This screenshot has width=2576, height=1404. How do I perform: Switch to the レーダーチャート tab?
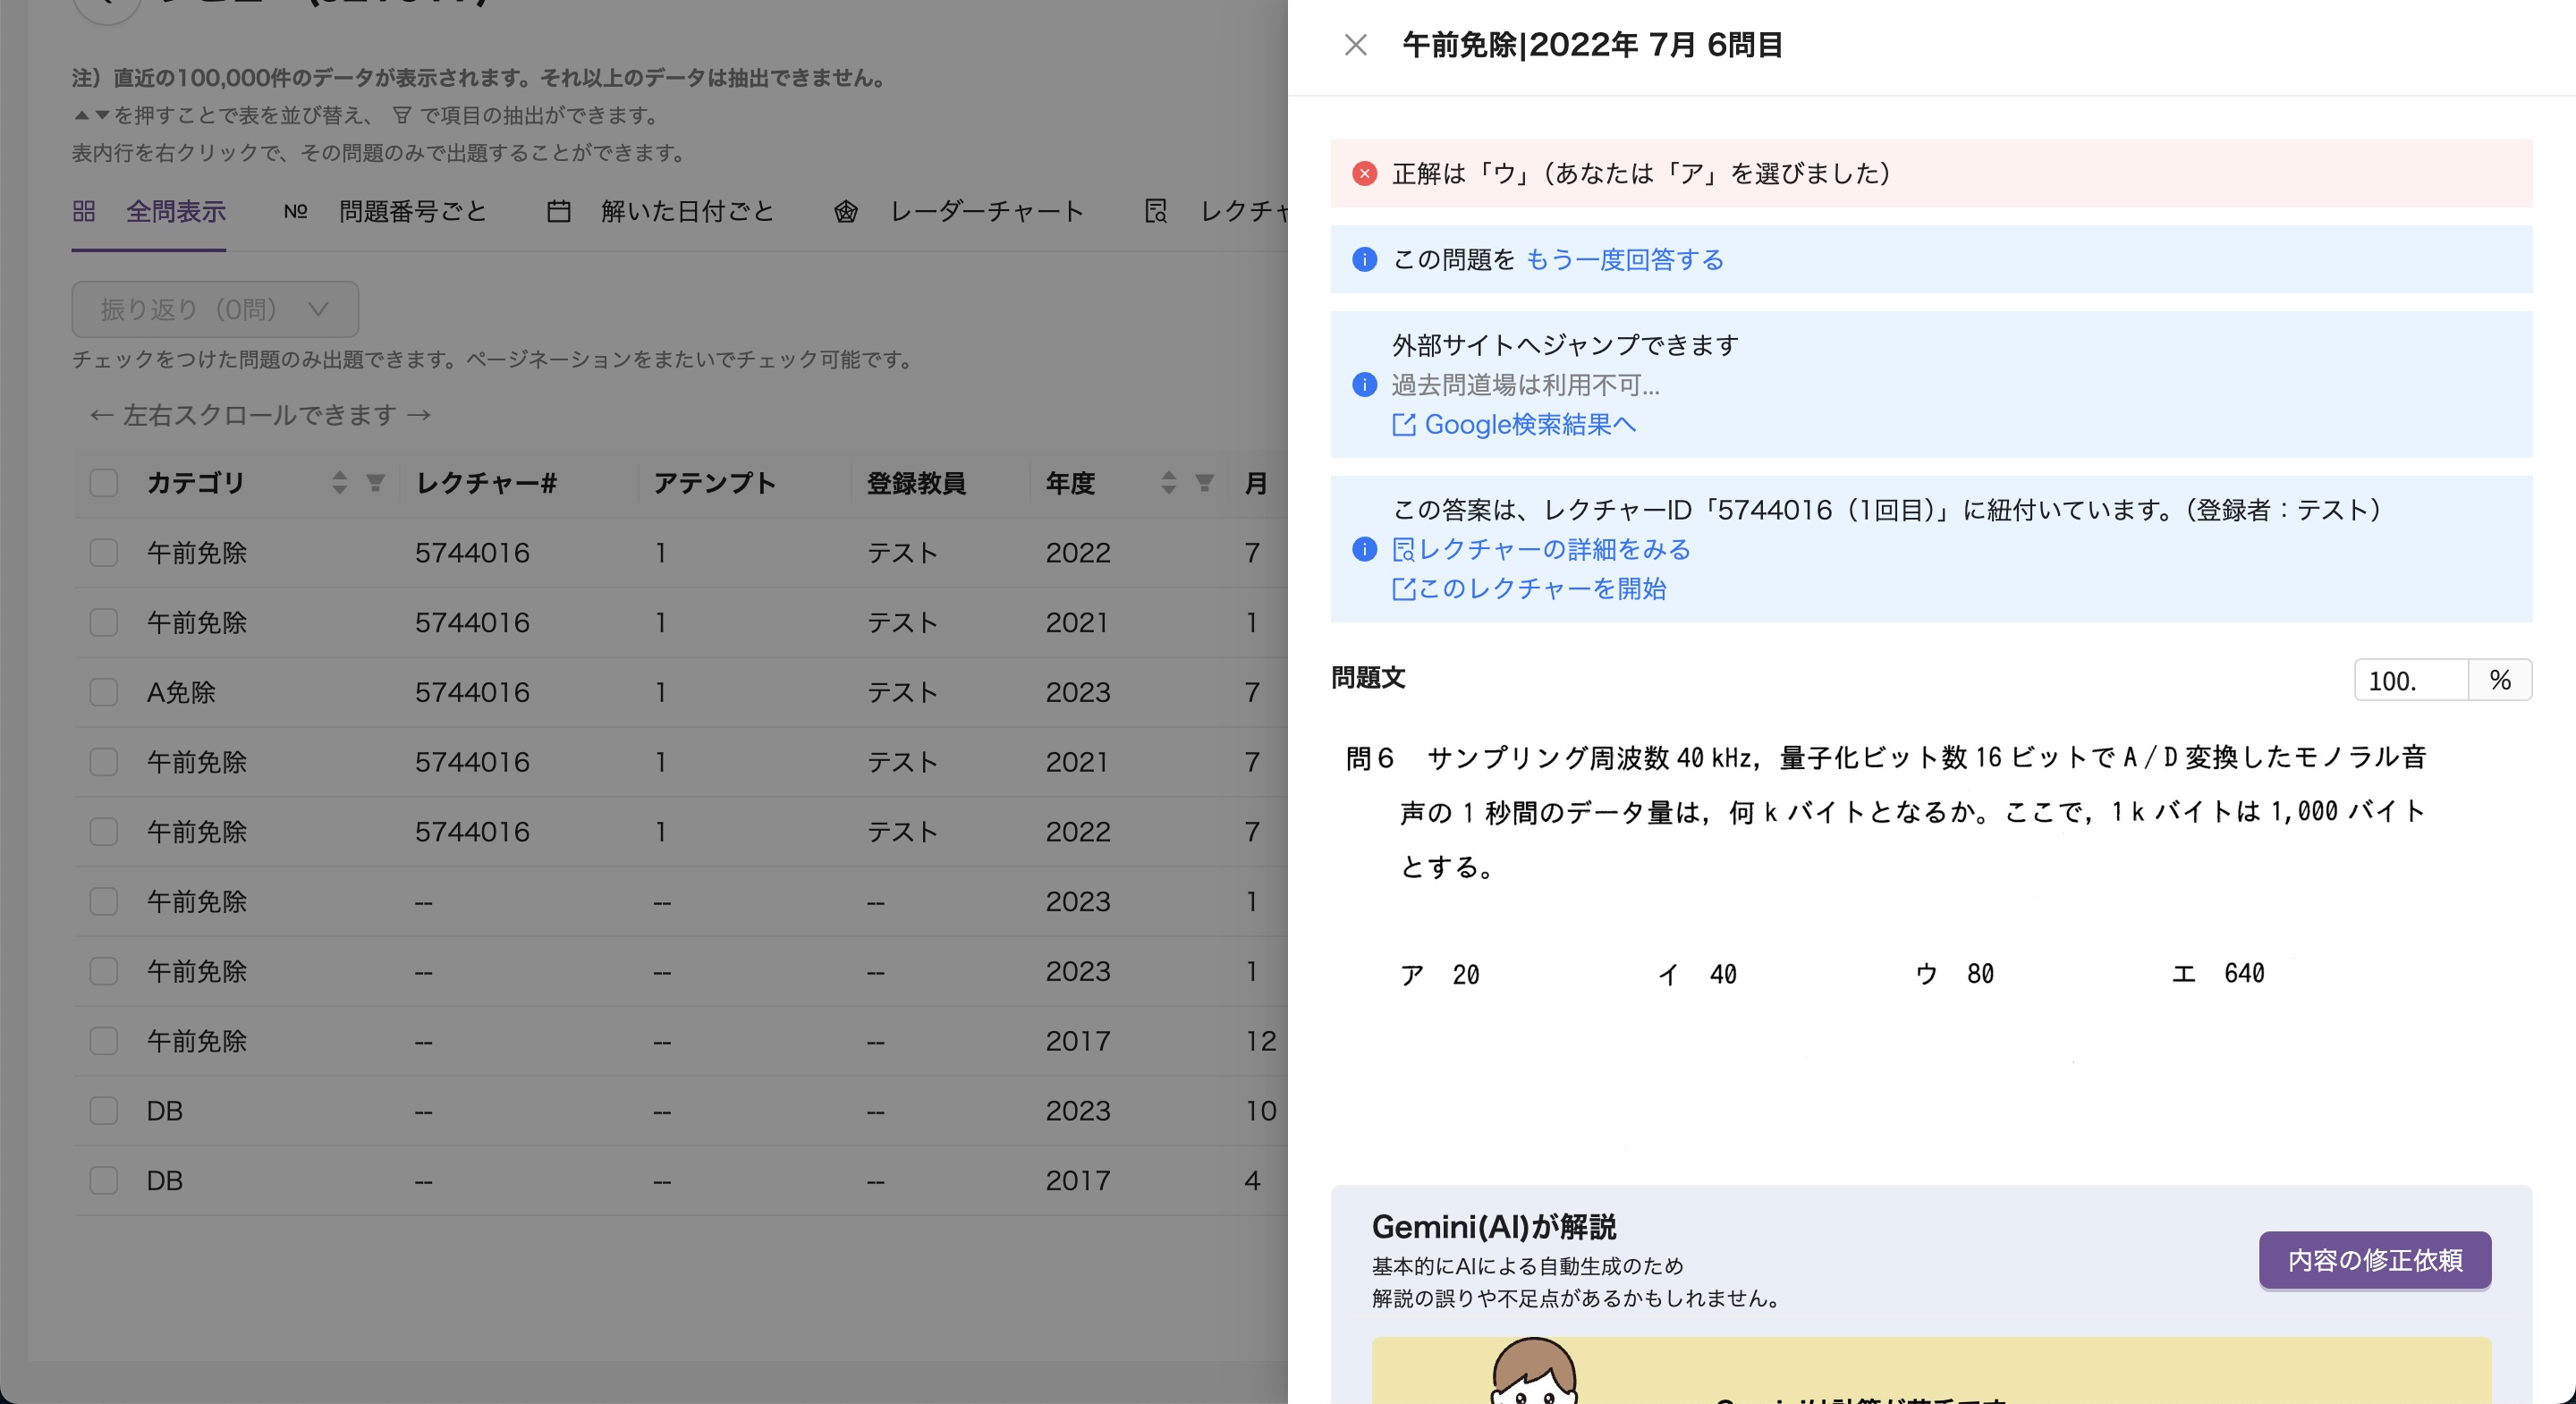[x=985, y=212]
